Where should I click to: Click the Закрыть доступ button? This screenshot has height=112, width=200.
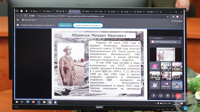coord(65,25)
